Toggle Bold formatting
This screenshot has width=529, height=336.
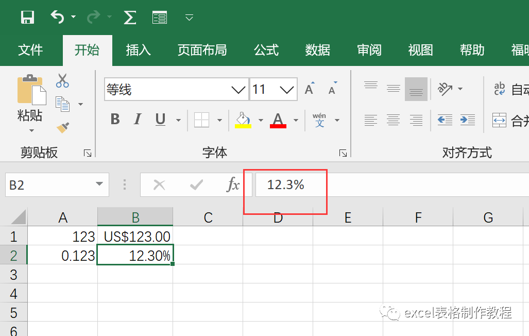click(115, 119)
